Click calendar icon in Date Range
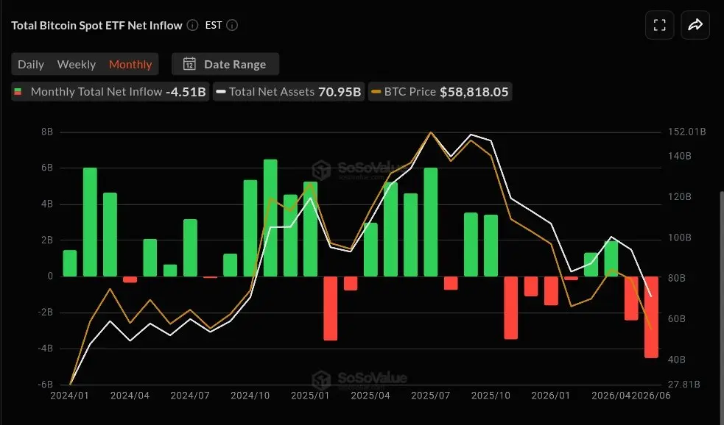724x425 pixels. (x=189, y=64)
